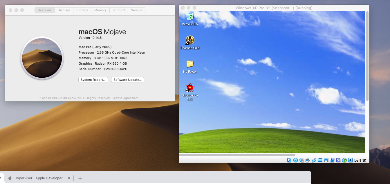Click the macOS Mojave dune image
390x184 pixels.
tap(42, 58)
